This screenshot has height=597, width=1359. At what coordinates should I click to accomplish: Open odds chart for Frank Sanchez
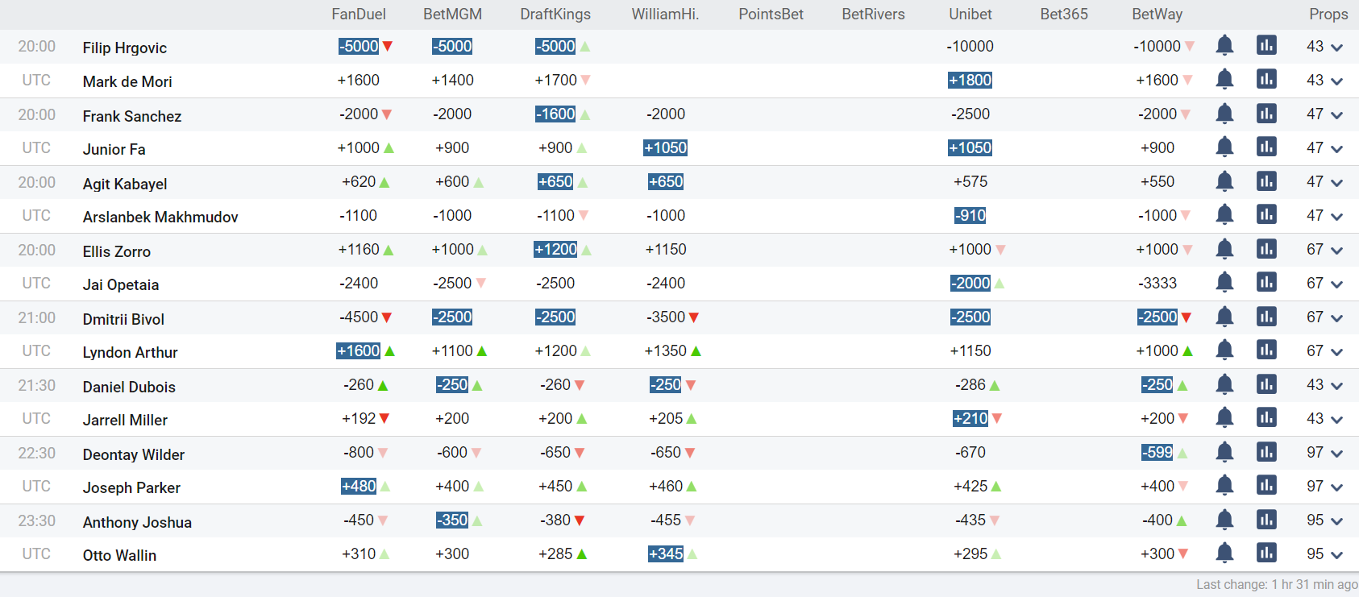(1266, 113)
